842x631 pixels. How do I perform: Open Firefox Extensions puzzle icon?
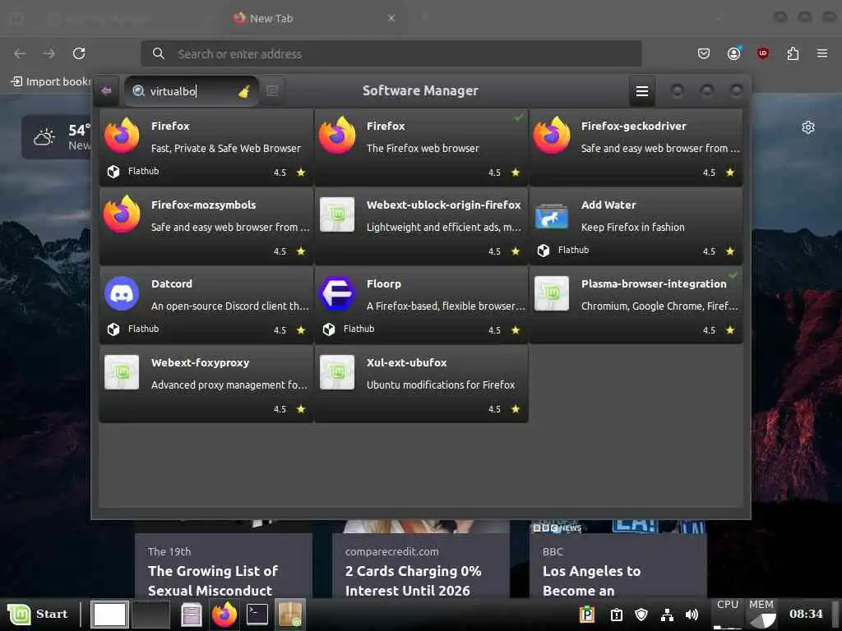[x=793, y=53]
